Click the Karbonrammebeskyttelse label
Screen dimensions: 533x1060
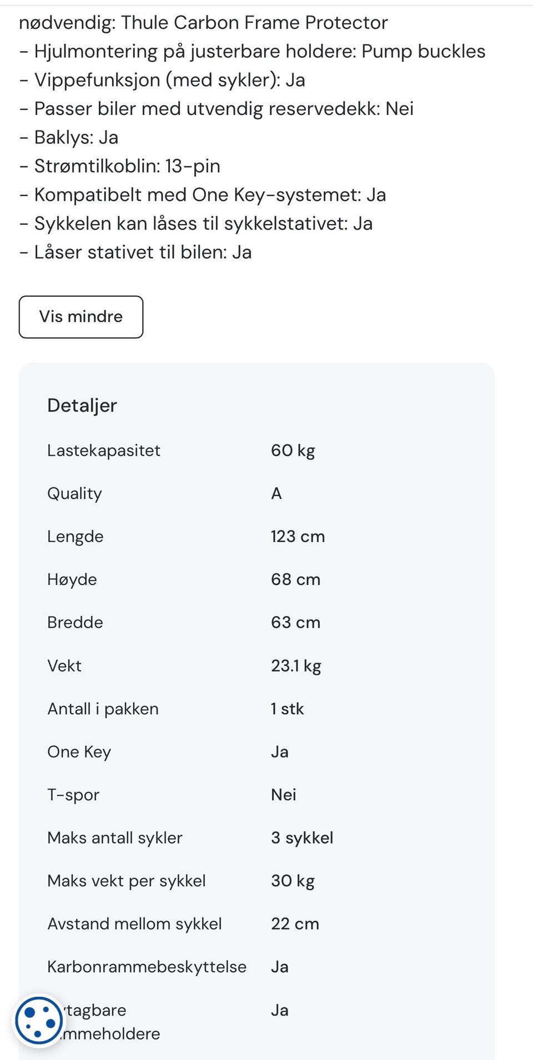click(x=147, y=967)
